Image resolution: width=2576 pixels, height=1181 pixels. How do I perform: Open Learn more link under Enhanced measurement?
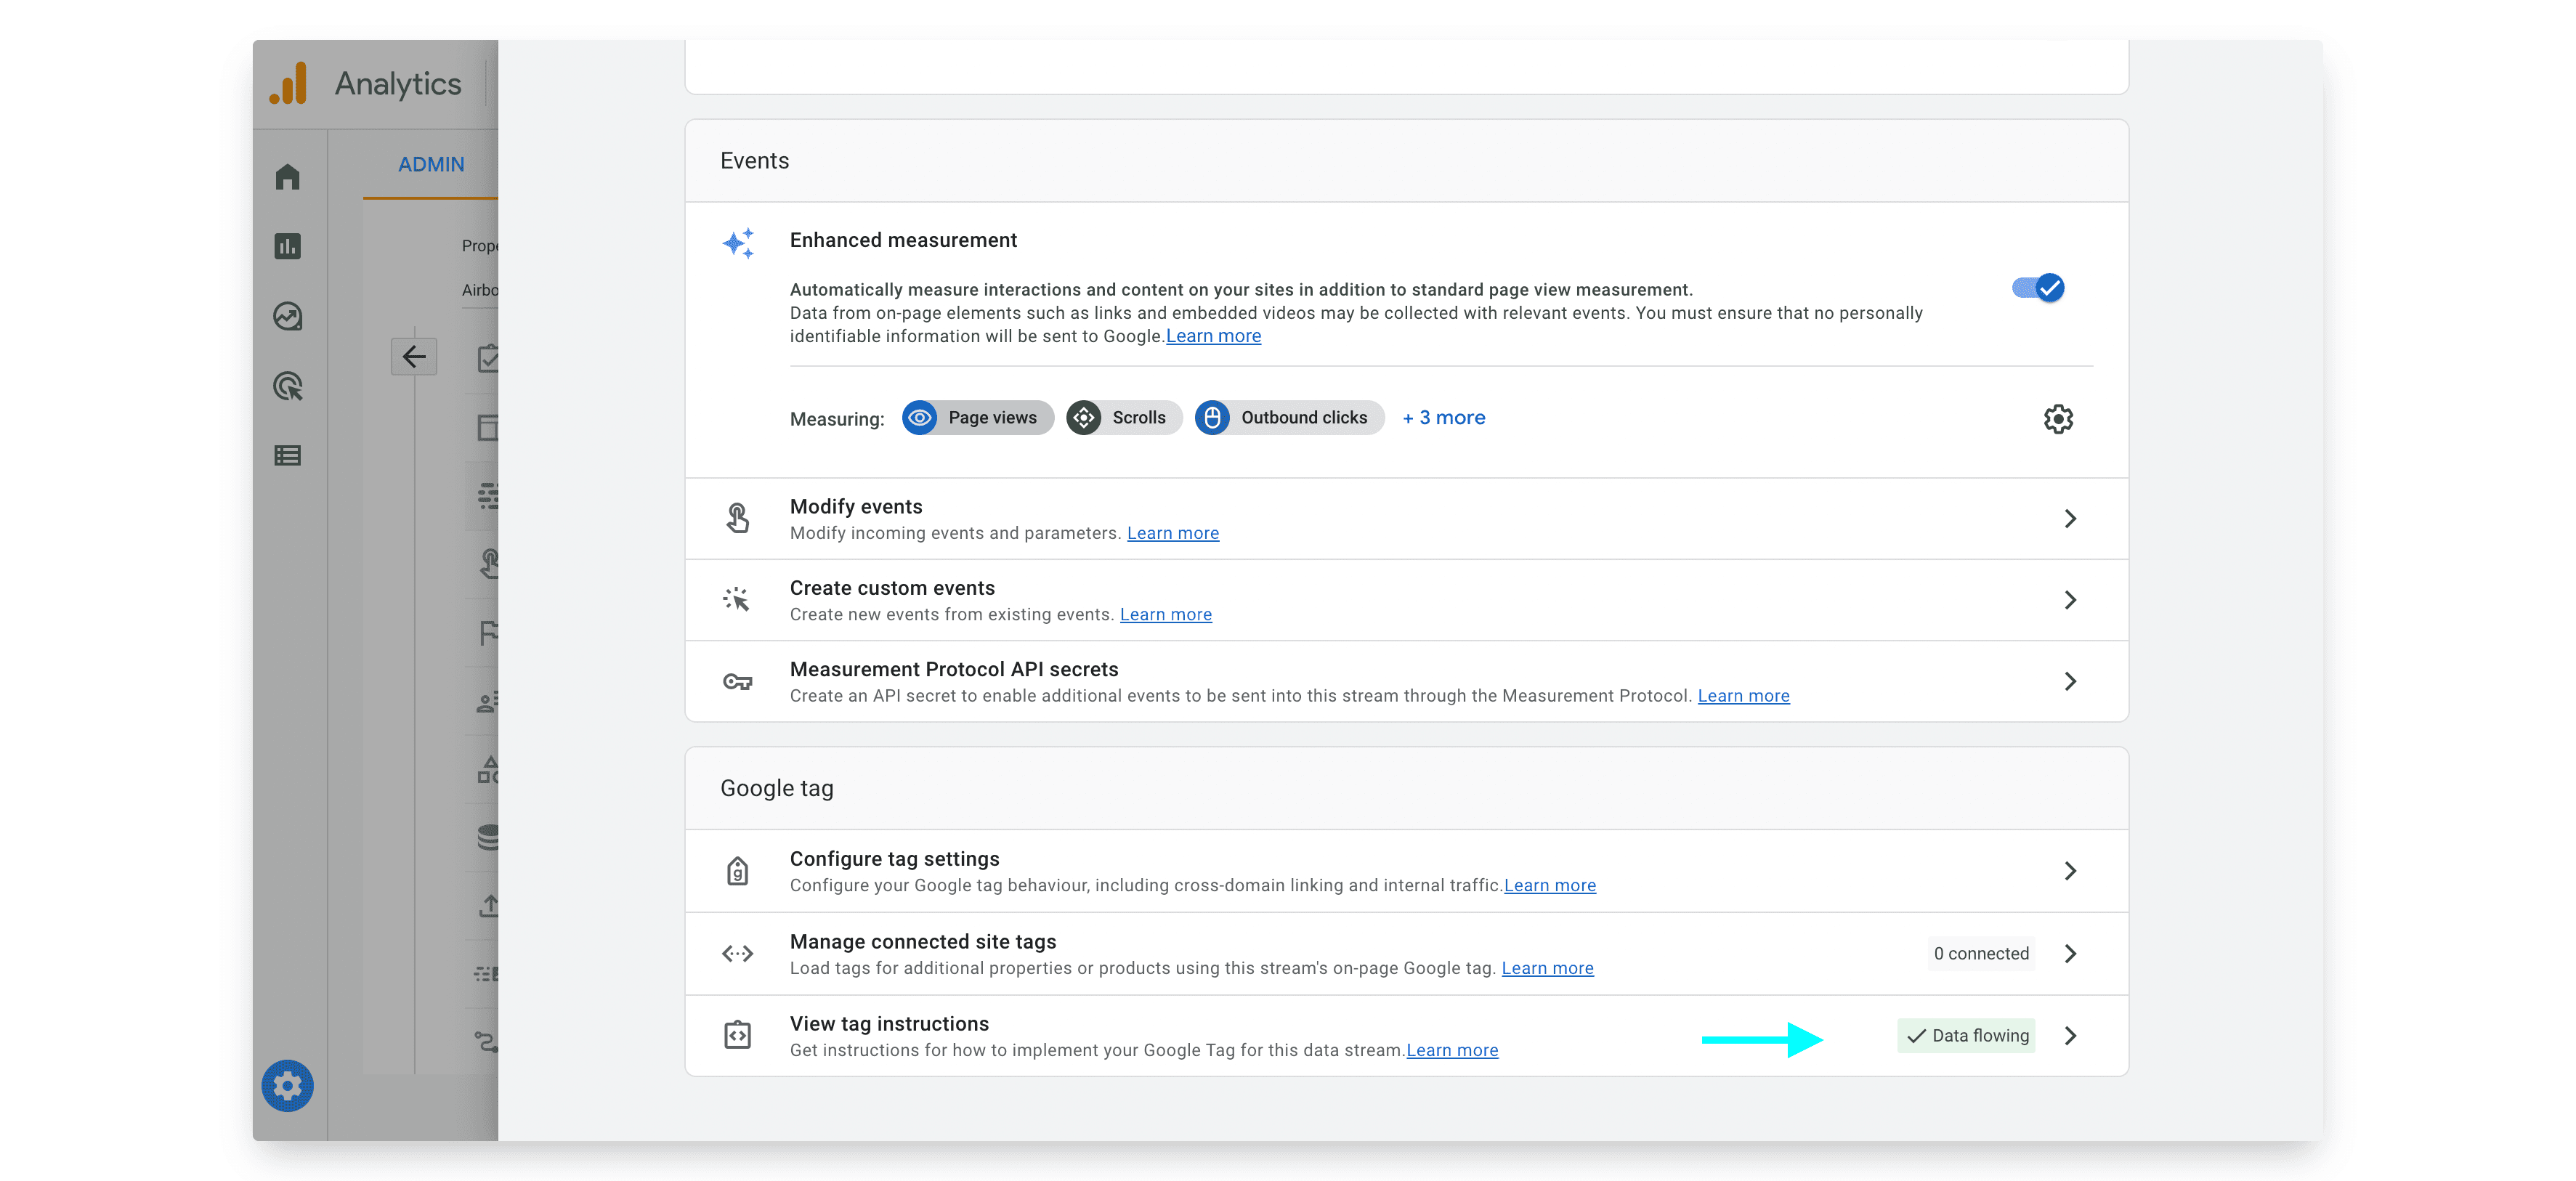click(x=1213, y=337)
